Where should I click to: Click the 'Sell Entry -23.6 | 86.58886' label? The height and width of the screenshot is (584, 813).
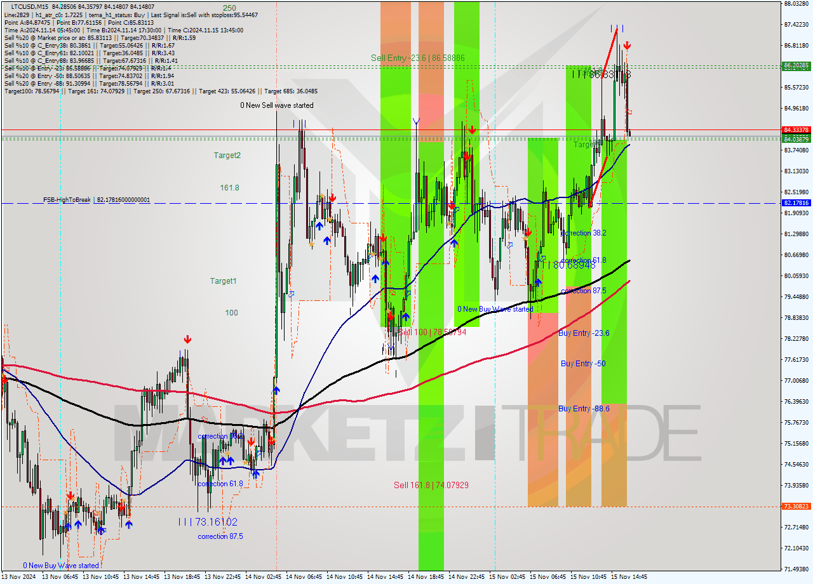[418, 58]
